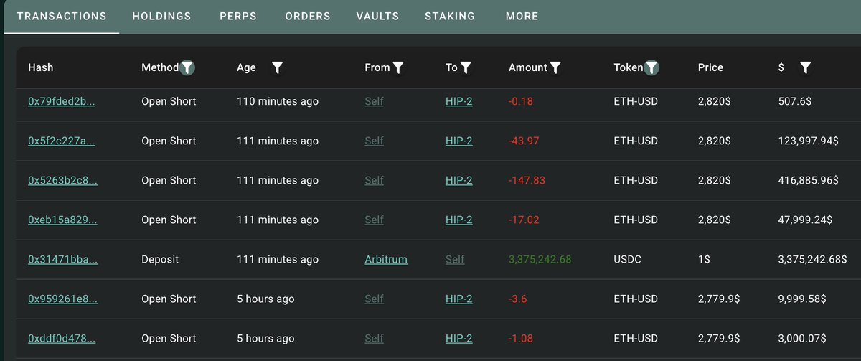
Task: Open the Method column filter icon
Action: coord(187,67)
